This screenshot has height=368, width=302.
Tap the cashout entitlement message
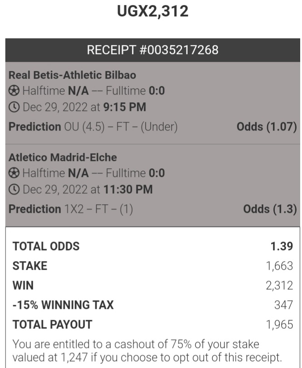click(x=147, y=351)
